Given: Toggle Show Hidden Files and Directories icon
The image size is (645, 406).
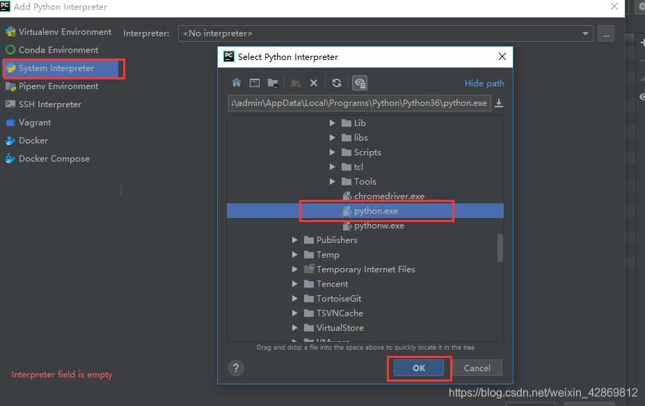Looking at the screenshot, I should (x=360, y=83).
